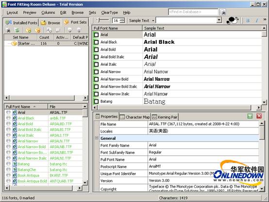The width and height of the screenshot is (269, 202).
Task: Toggle the bold B preview icon
Action: point(248,20)
